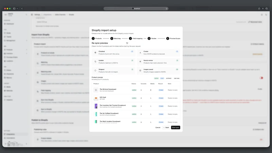The width and height of the screenshot is (272, 153).
Task: Click the count badge on the Create card
Action: 177,52
